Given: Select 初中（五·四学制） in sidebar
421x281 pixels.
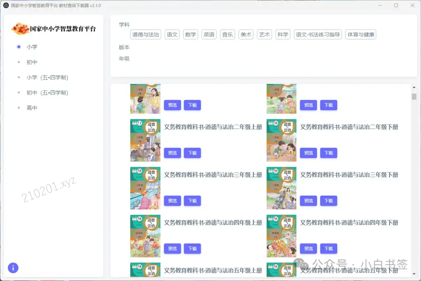Looking at the screenshot, I should [47, 93].
